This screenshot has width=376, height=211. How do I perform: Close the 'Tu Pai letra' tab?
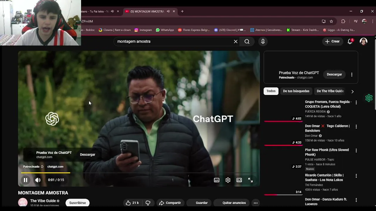point(118,11)
